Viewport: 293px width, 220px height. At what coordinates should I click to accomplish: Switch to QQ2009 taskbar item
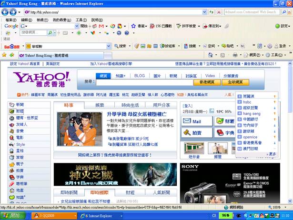tap(54, 216)
